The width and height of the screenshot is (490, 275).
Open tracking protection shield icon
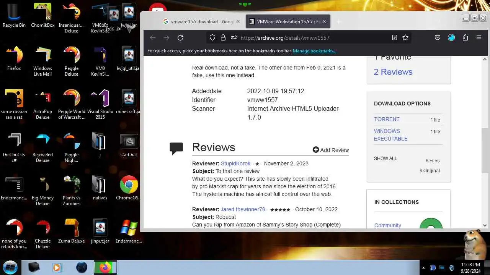pyautogui.click(x=212, y=37)
